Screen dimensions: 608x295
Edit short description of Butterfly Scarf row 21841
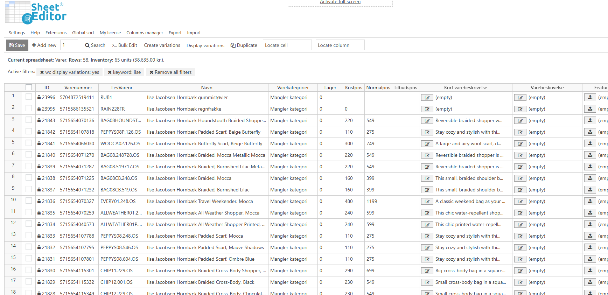[427, 144]
